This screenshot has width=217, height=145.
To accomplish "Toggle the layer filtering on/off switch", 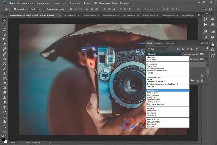I will pyautogui.click(x=207, y=48).
